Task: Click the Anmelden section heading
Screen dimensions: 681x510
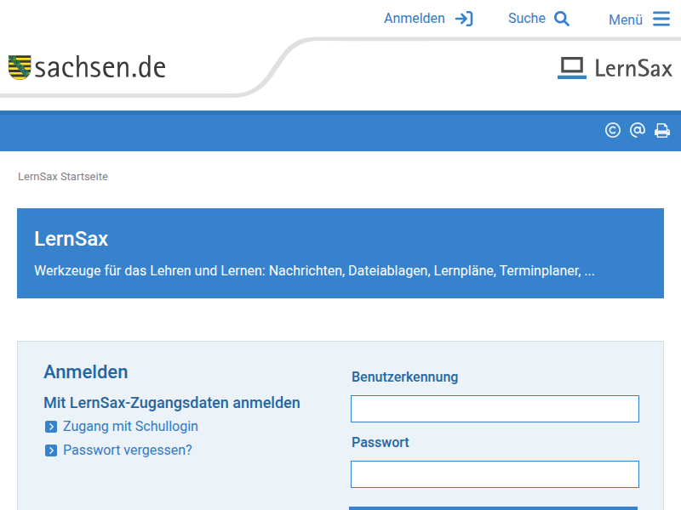Action: click(x=86, y=372)
